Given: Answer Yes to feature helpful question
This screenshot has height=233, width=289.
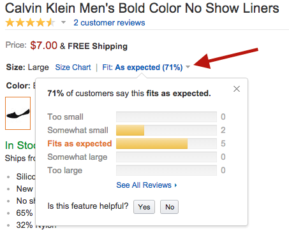Looking at the screenshot, I should [x=144, y=207].
